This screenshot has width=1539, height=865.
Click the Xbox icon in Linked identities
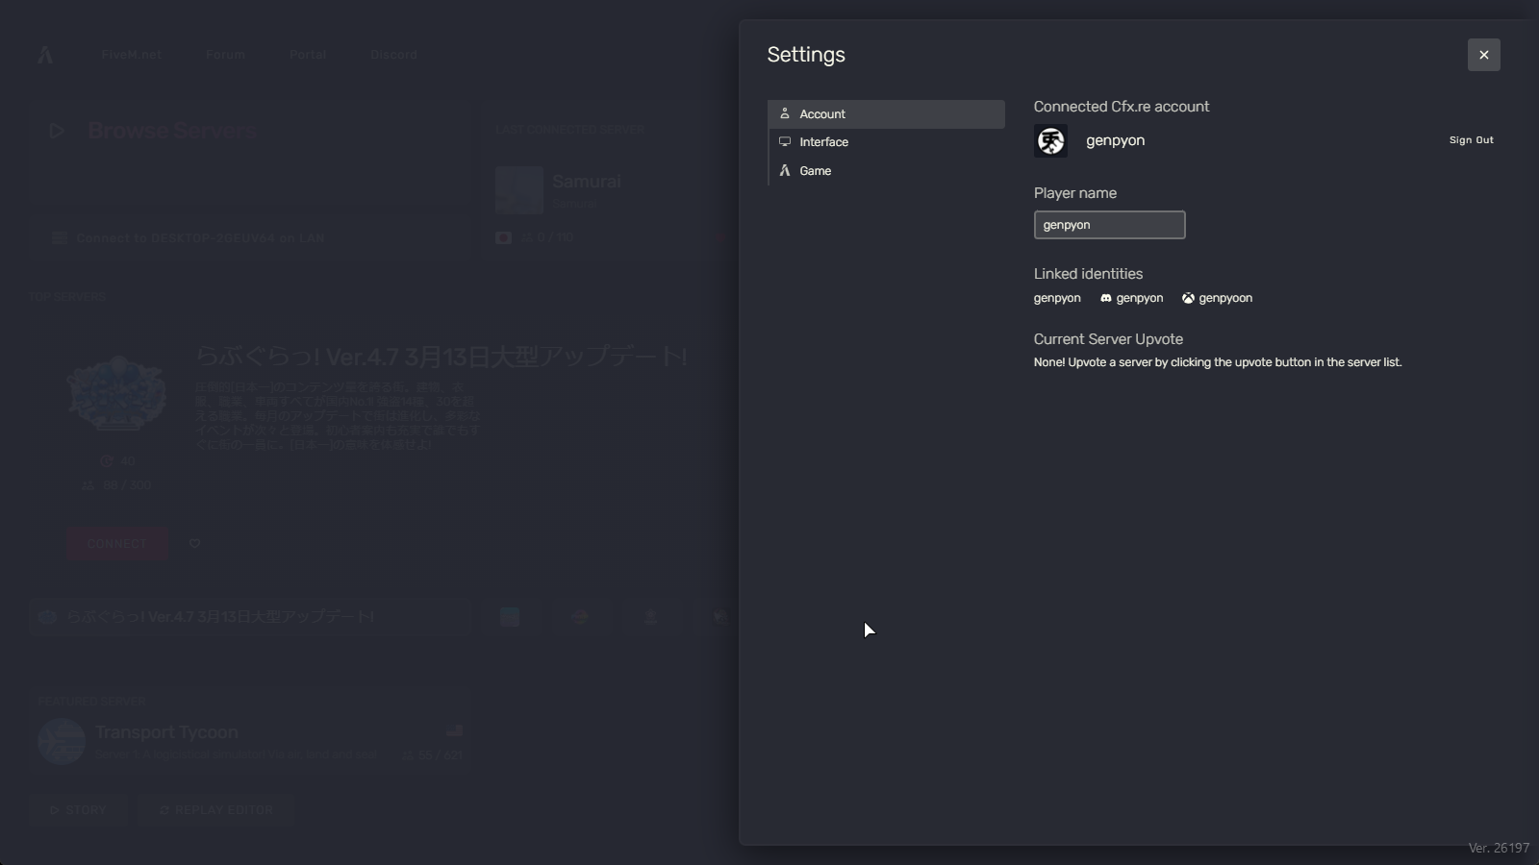point(1188,298)
